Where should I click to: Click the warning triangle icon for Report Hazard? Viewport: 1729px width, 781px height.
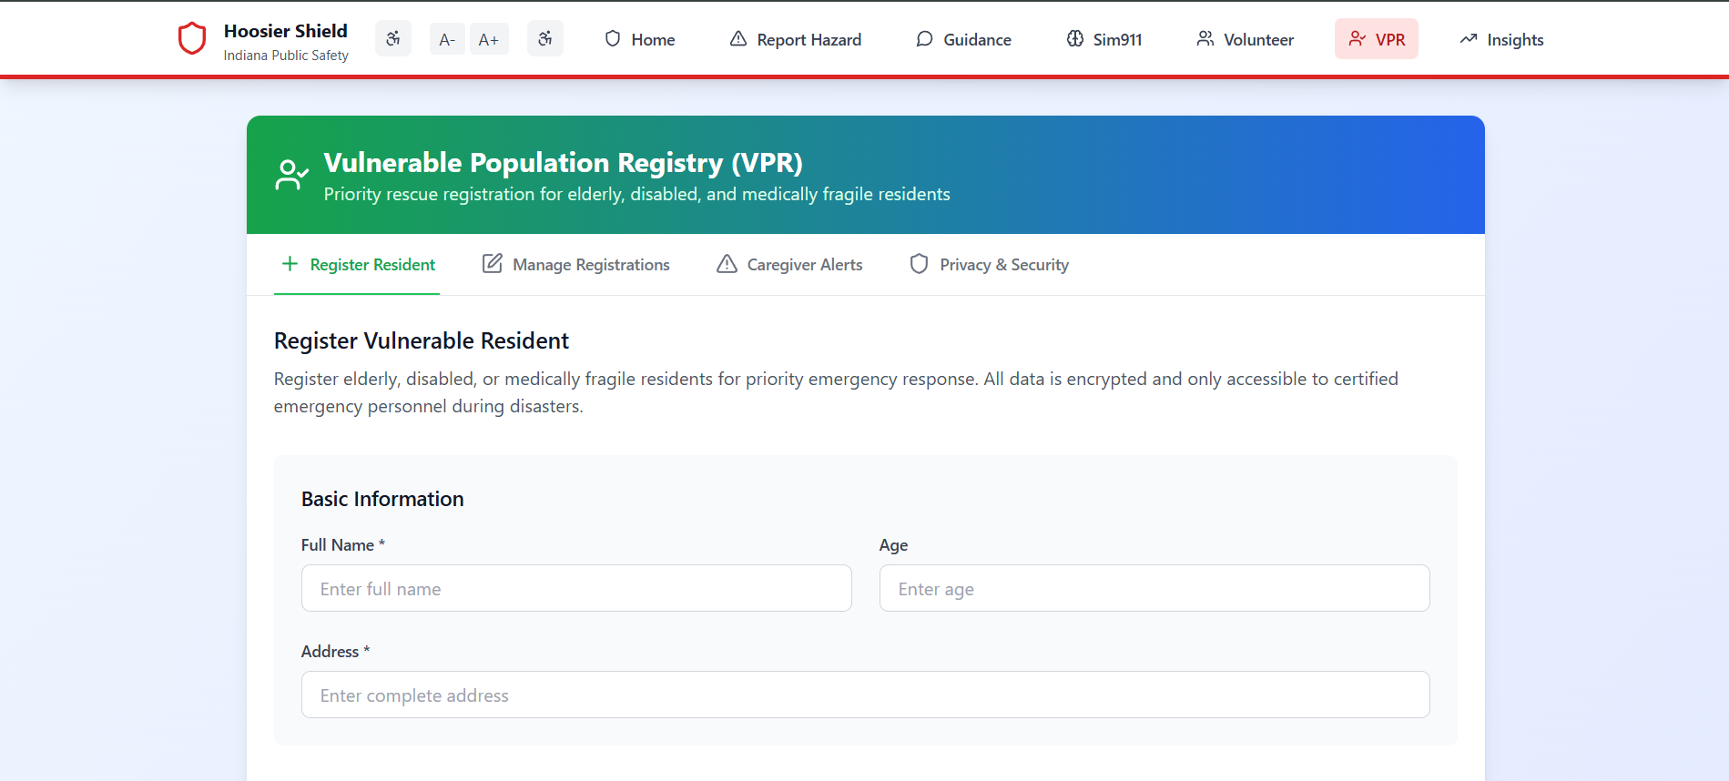point(738,39)
